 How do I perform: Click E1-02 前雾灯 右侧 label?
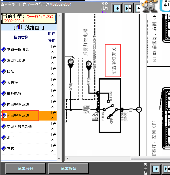[x=154, y=38]
